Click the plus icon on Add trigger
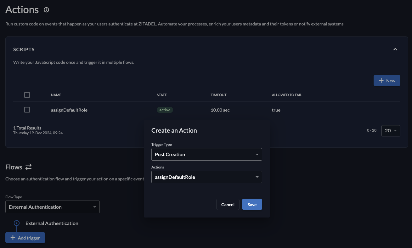 (12, 238)
